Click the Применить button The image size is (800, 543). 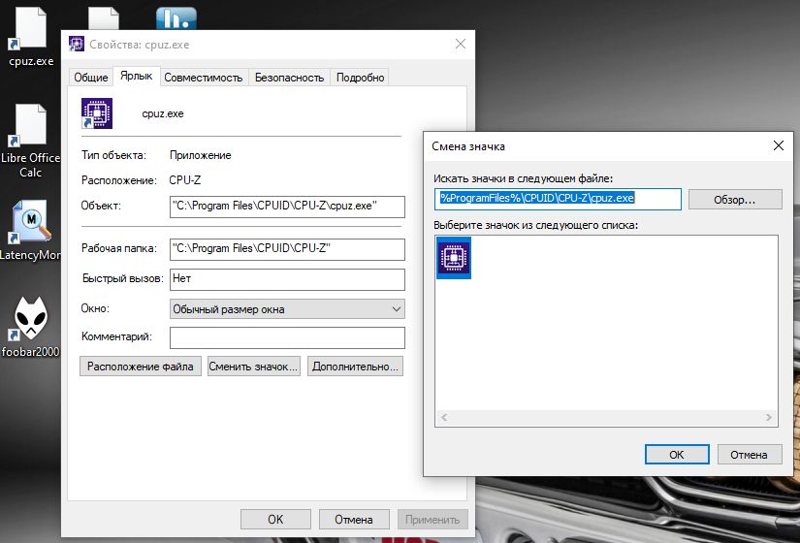(x=432, y=519)
